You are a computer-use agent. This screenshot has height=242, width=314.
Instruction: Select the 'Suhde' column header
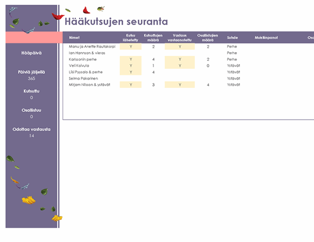(232, 38)
